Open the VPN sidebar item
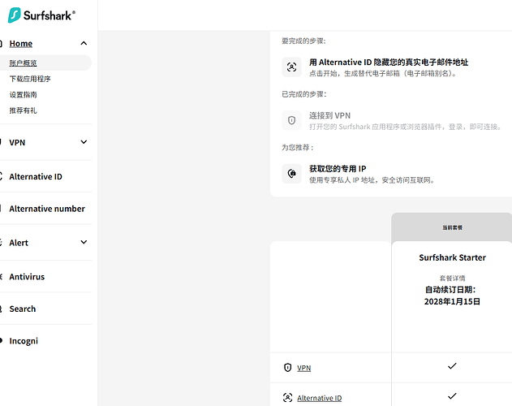This screenshot has height=406, width=512. click(x=17, y=143)
